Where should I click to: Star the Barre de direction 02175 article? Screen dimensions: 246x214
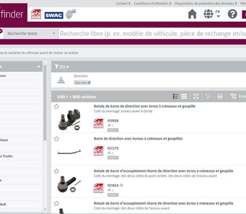56,139
